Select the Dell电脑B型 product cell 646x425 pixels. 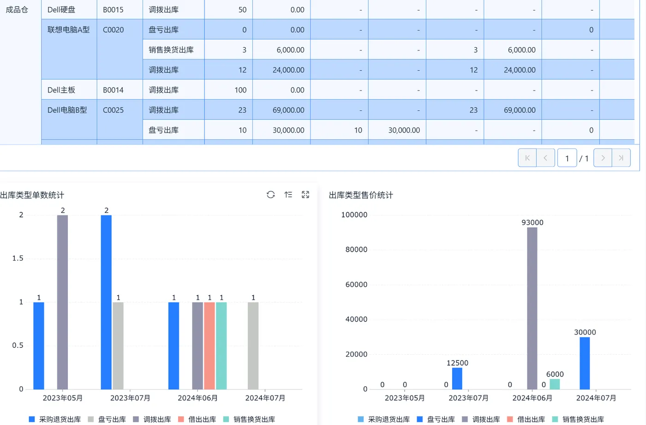tap(69, 120)
